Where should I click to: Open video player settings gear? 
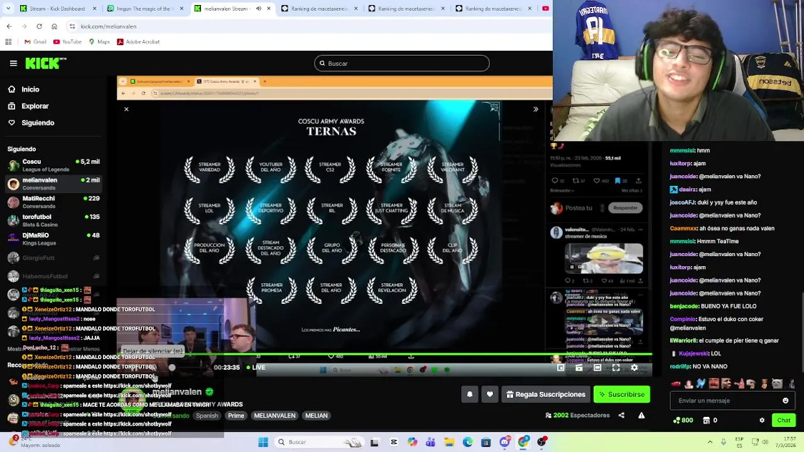tap(634, 368)
